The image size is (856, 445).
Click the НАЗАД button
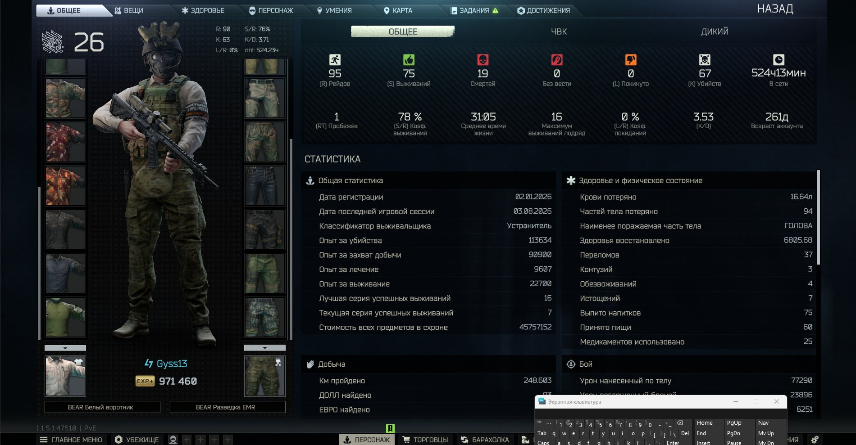coord(775,9)
